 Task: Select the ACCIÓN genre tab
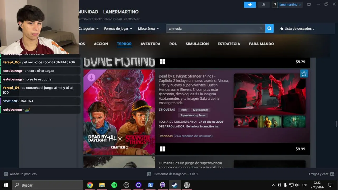[x=101, y=44]
